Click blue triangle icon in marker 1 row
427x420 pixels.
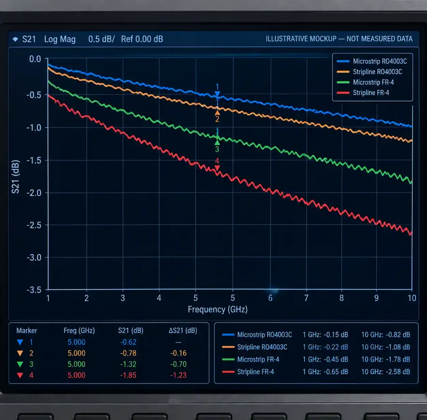(20, 342)
